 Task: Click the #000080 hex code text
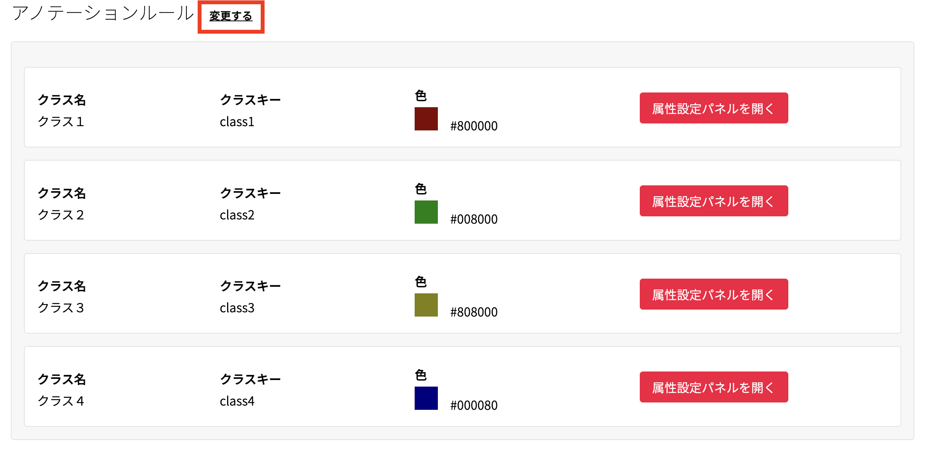click(x=474, y=405)
